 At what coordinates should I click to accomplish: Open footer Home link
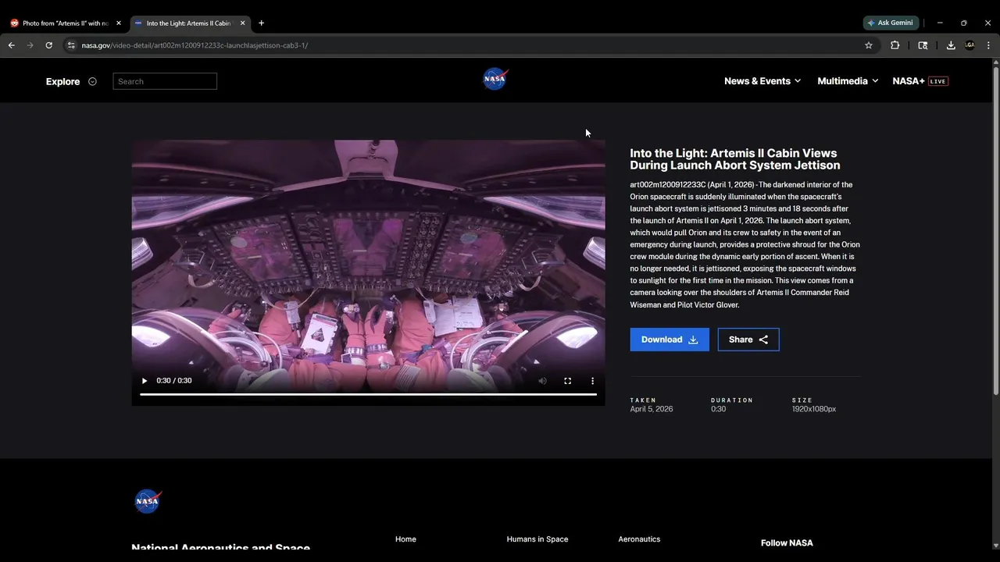[405, 539]
